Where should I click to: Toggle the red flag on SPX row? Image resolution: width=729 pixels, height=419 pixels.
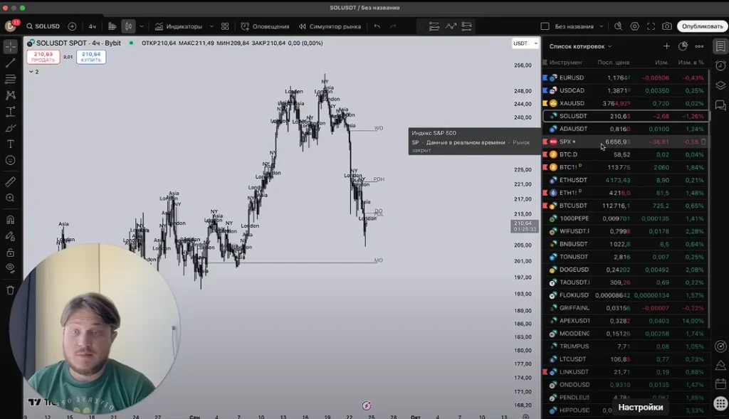[545, 142]
